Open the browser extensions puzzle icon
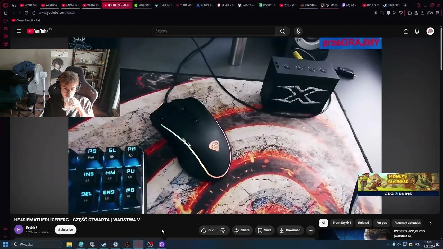 pyautogui.click(x=410, y=13)
